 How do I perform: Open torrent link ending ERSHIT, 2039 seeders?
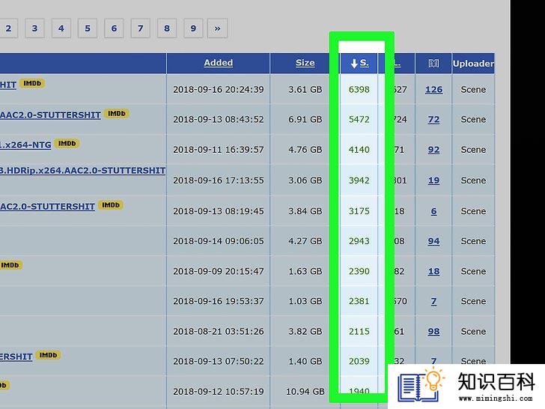click(16, 357)
